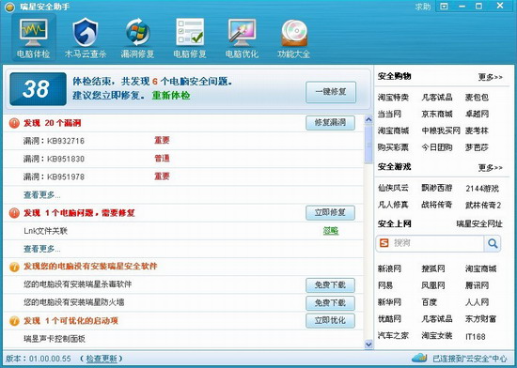Open 功能大全 disc icon
This screenshot has width=517, height=368.
click(294, 33)
